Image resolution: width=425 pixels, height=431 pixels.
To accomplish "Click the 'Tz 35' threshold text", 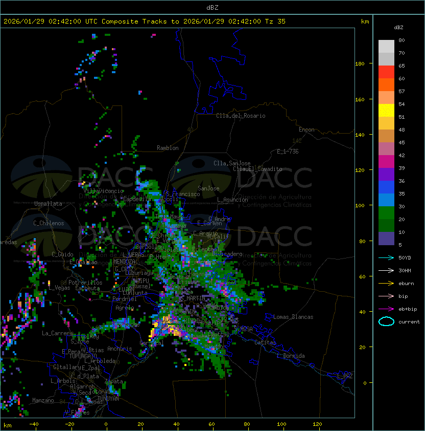I will coord(275,21).
